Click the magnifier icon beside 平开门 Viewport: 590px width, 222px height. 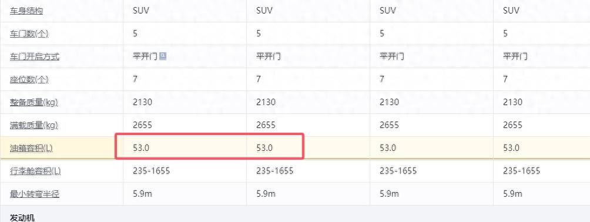(x=163, y=56)
